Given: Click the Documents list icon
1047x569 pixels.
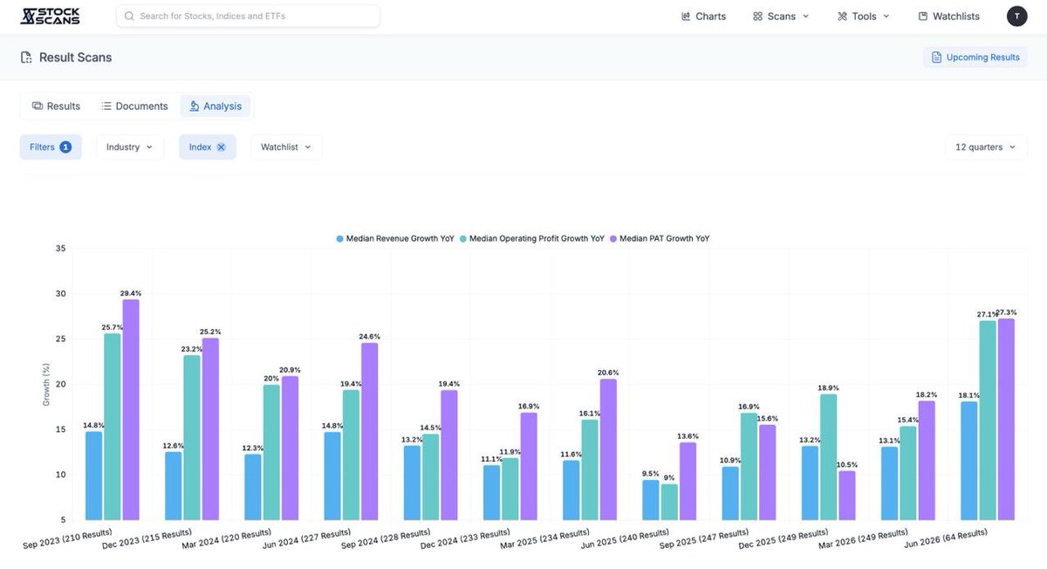Looking at the screenshot, I should 106,106.
